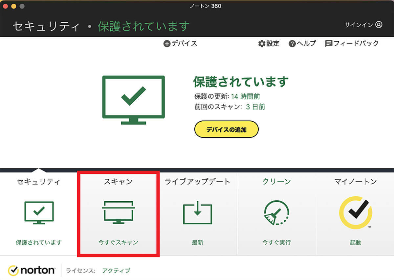This screenshot has height=280, width=394.
Task: Open 設定 in the toolbar
Action: pos(273,43)
